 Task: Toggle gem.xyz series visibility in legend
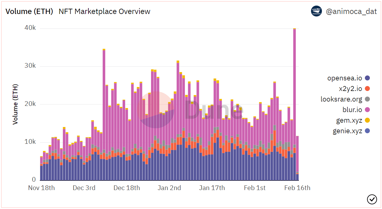(350, 120)
